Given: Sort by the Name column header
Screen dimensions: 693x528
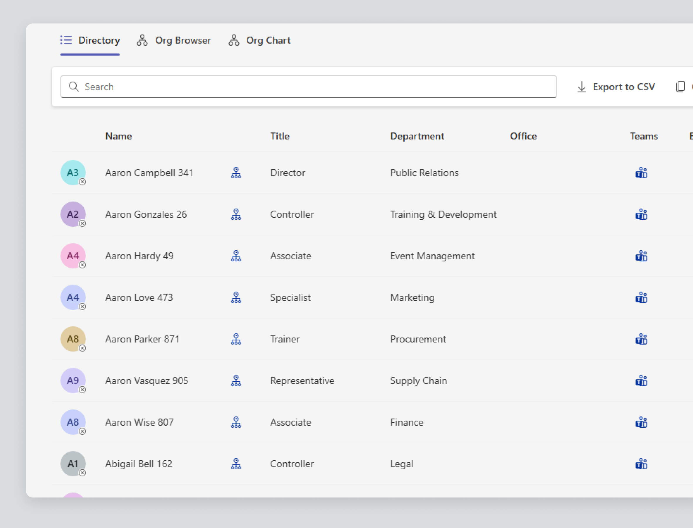Looking at the screenshot, I should 118,136.
